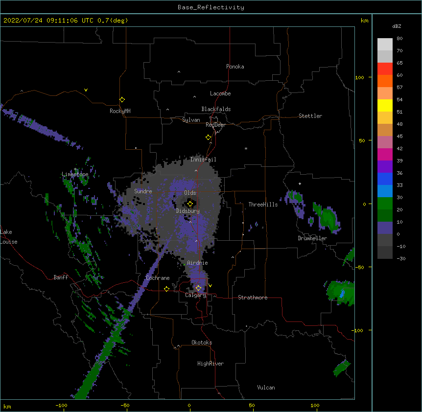422x412 pixels.
Task: Click the ThreeHills label
Action: pos(263,205)
